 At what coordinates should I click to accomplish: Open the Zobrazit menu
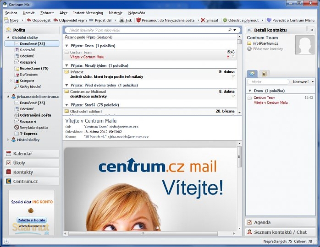[x=47, y=13]
